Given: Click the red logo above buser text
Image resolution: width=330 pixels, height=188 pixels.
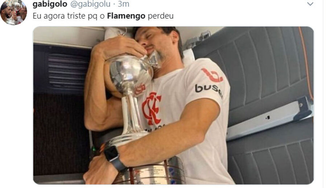Looking at the screenshot, I should click(212, 75).
